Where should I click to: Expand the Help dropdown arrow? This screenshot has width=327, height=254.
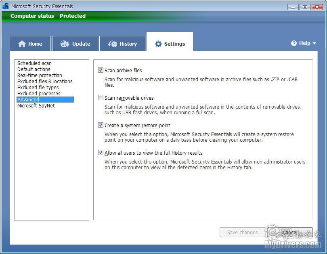(x=314, y=44)
